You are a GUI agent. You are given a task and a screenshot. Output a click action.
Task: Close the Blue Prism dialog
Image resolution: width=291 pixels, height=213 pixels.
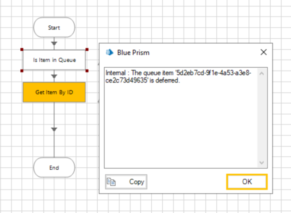[263, 52]
